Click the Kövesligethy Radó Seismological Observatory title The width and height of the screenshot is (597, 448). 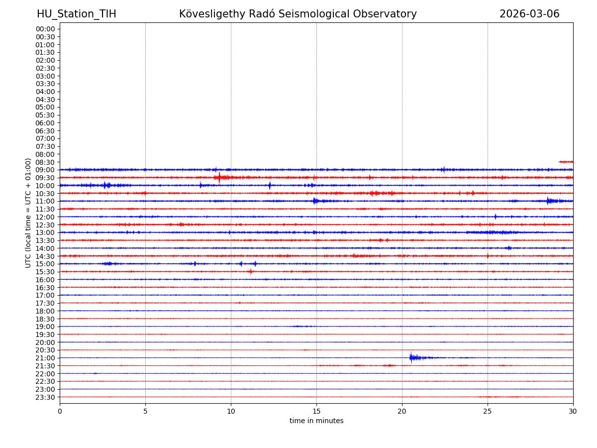[x=298, y=14]
